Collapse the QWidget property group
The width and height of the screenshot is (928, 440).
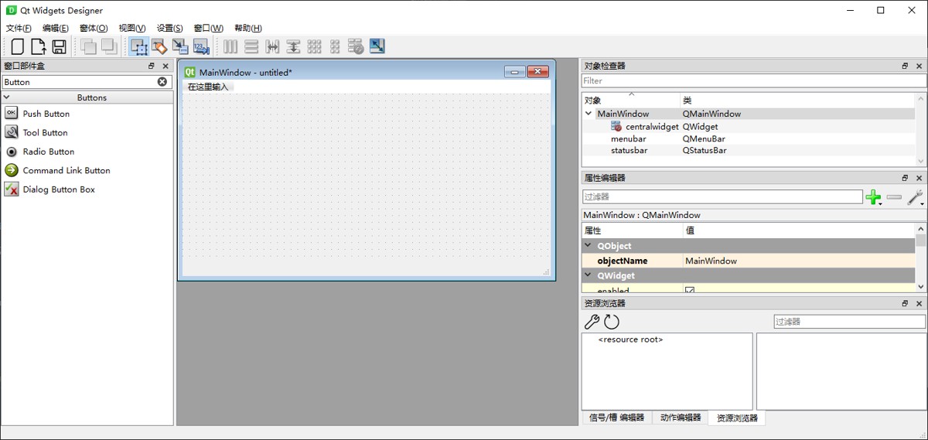pos(589,275)
